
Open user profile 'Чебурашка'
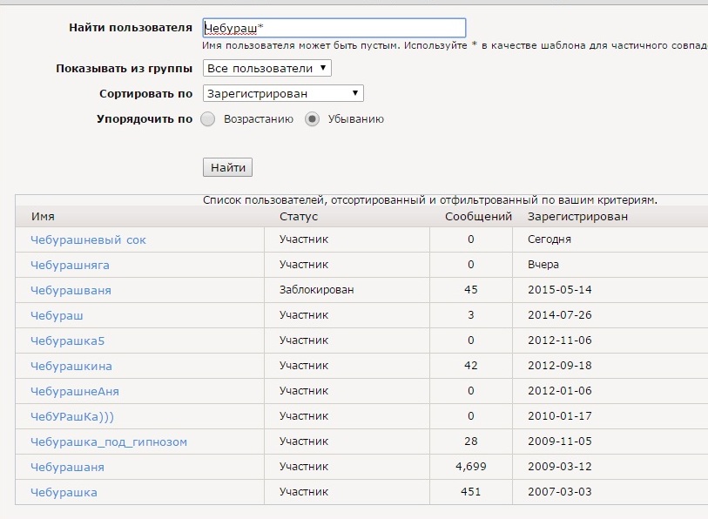(64, 492)
